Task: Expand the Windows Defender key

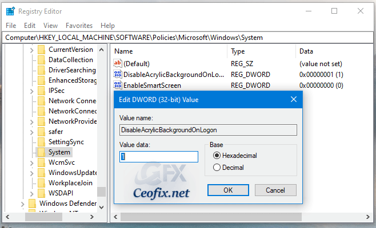Action: point(22,204)
